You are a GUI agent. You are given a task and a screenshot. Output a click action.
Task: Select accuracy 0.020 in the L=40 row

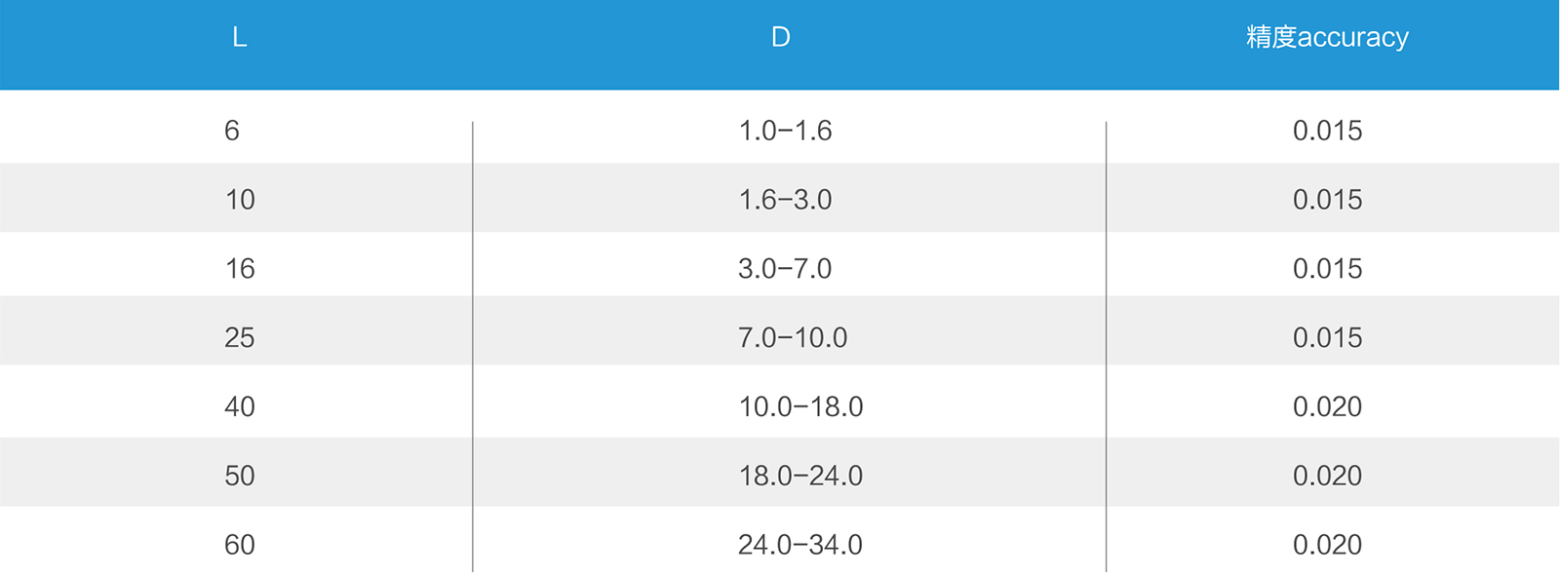pyautogui.click(x=1327, y=406)
